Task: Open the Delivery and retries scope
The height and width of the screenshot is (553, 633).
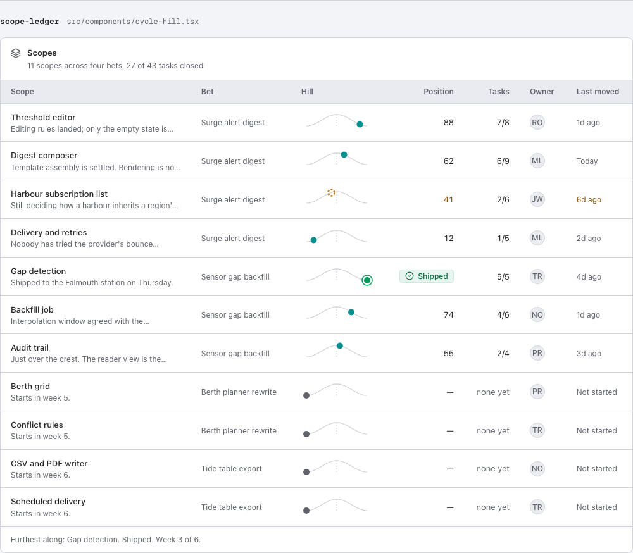Action: click(49, 232)
